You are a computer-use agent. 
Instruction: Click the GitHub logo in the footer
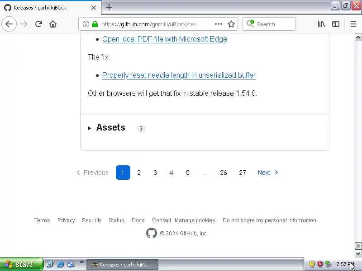152,233
